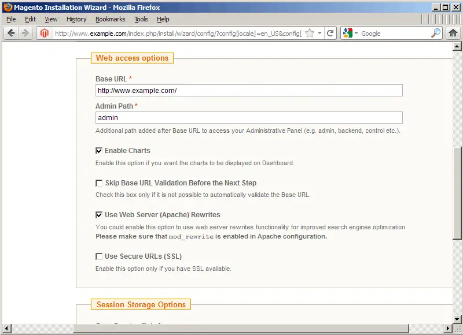Open the History menu
The width and height of the screenshot is (463, 335).
(76, 19)
